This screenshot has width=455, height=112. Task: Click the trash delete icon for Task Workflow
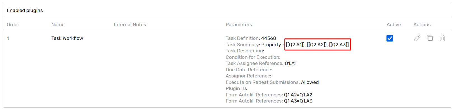point(442,38)
